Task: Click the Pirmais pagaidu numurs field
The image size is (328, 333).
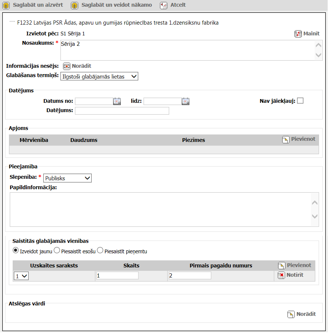Action: click(x=190, y=276)
